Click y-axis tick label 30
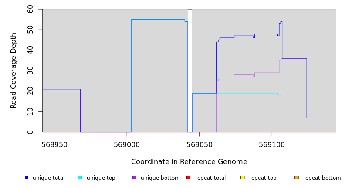Screen dimensions: 345x188 [30, 70]
